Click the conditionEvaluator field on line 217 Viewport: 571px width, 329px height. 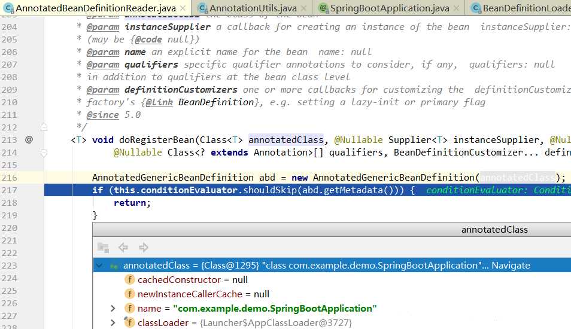[x=189, y=190]
